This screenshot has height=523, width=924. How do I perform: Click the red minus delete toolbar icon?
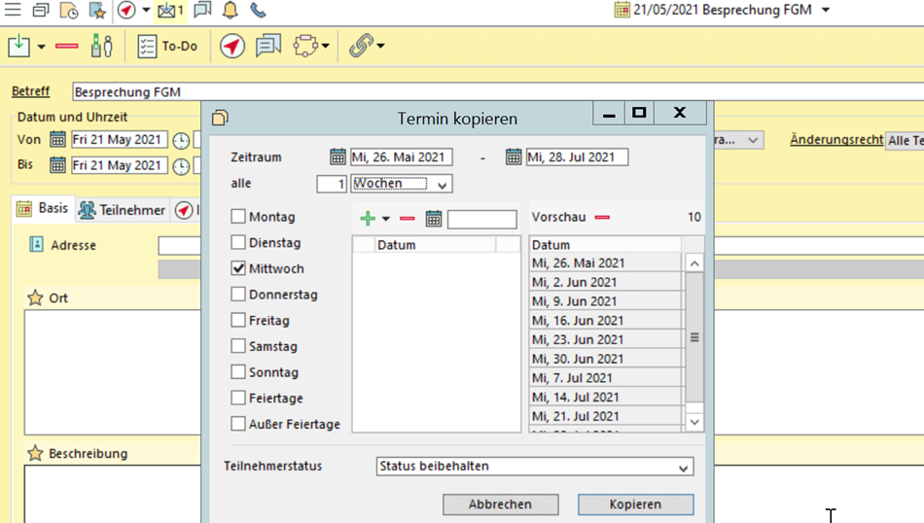(x=67, y=46)
